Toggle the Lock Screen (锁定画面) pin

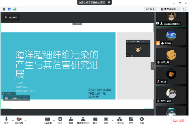(11, 18)
